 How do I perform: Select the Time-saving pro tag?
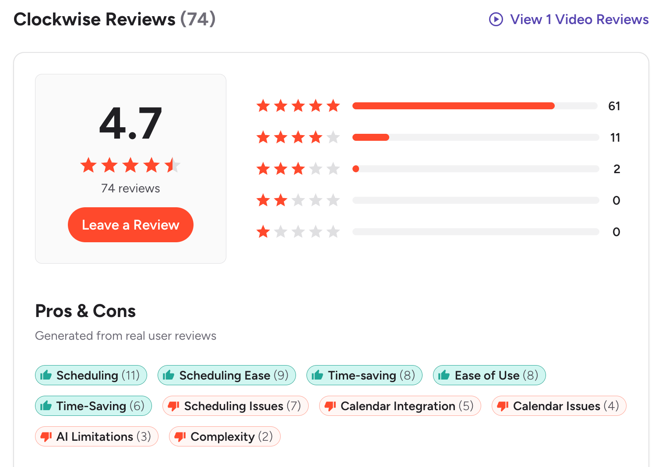364,375
